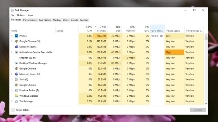Screen dimensions: 218x122
Task: Sort by the GPU engine column header
Action: 157,29
